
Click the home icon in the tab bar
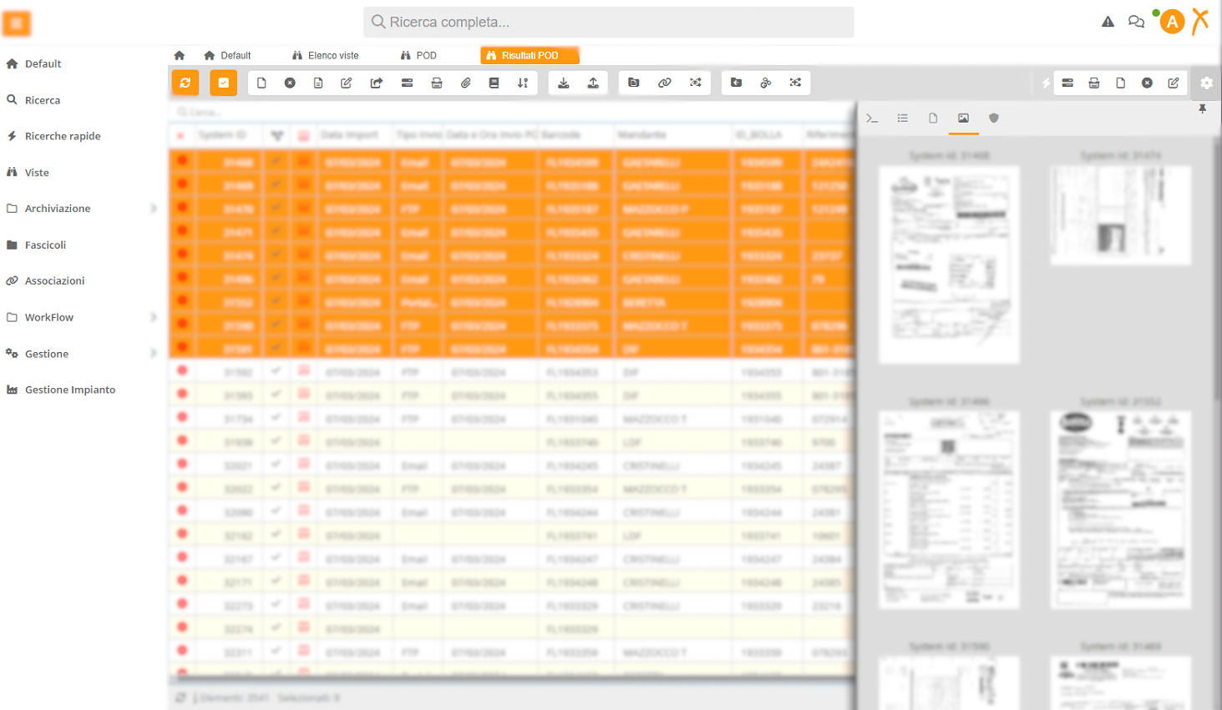180,55
